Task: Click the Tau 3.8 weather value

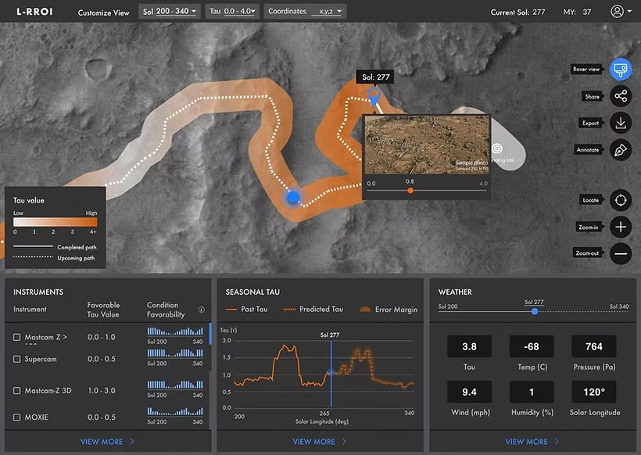Action: tap(469, 346)
